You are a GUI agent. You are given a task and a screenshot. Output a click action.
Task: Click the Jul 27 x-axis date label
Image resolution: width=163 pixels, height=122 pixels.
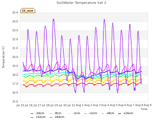click(x=37, y=105)
